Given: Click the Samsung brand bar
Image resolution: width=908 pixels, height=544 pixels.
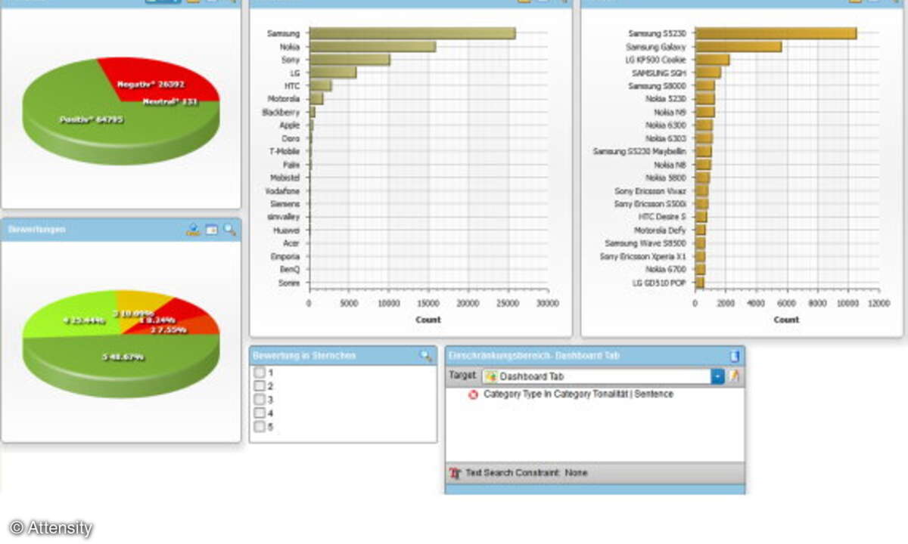Looking at the screenshot, I should point(412,33).
